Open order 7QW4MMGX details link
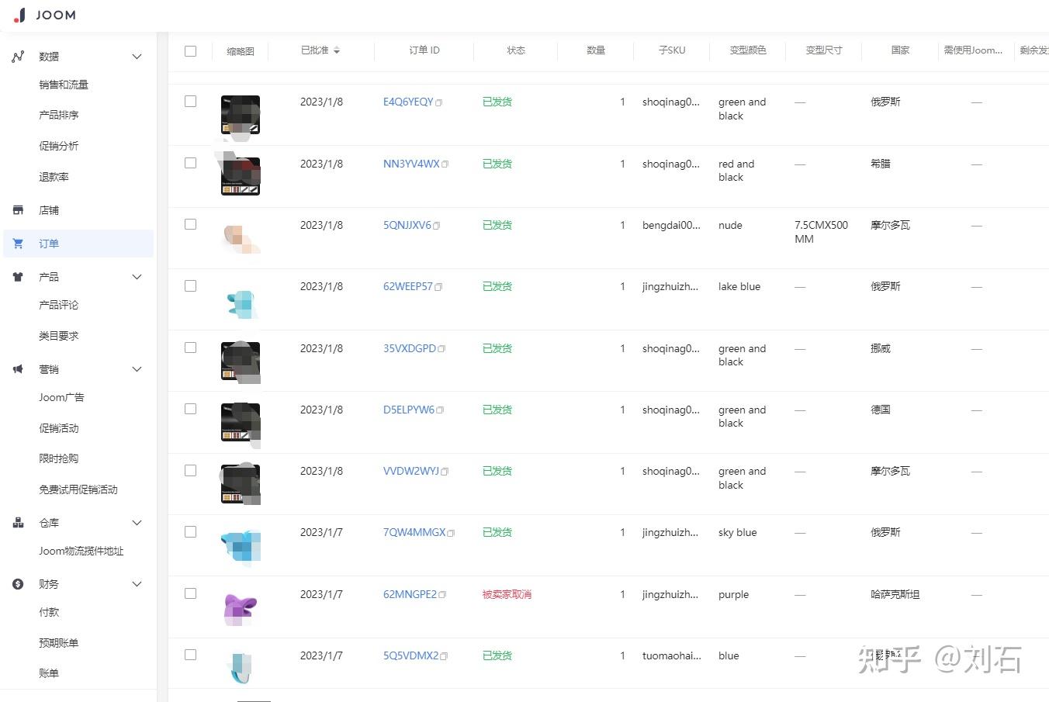Viewport: 1049px width, 702px height. 413,532
